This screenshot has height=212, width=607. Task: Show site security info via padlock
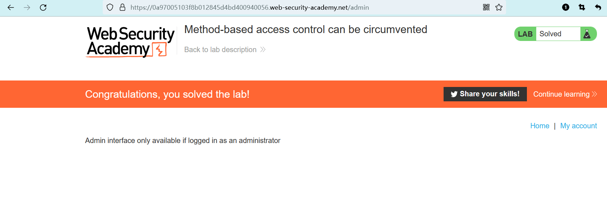coord(122,8)
